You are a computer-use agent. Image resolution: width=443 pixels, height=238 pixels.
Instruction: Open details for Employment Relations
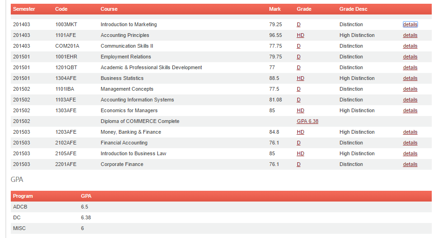click(410, 57)
